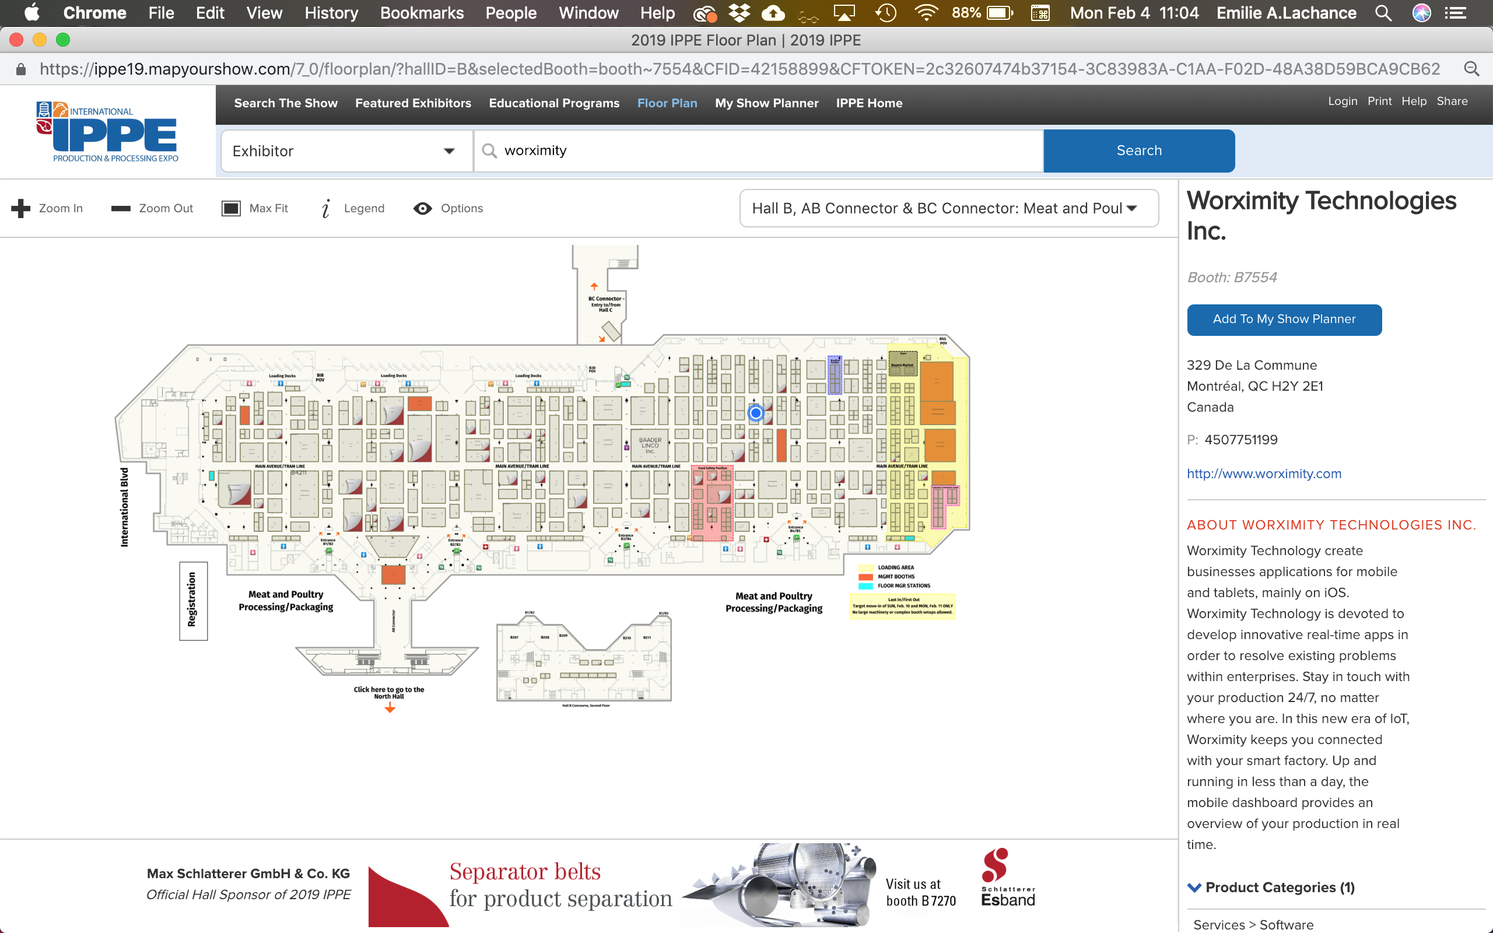This screenshot has width=1493, height=933.
Task: Open My Show Planner tab
Action: (x=767, y=103)
